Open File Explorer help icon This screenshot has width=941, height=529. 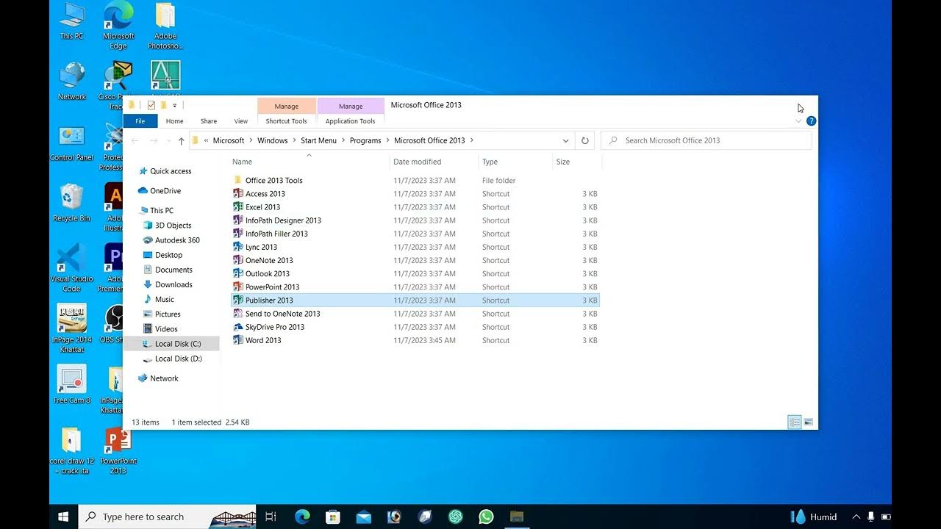pyautogui.click(x=811, y=120)
